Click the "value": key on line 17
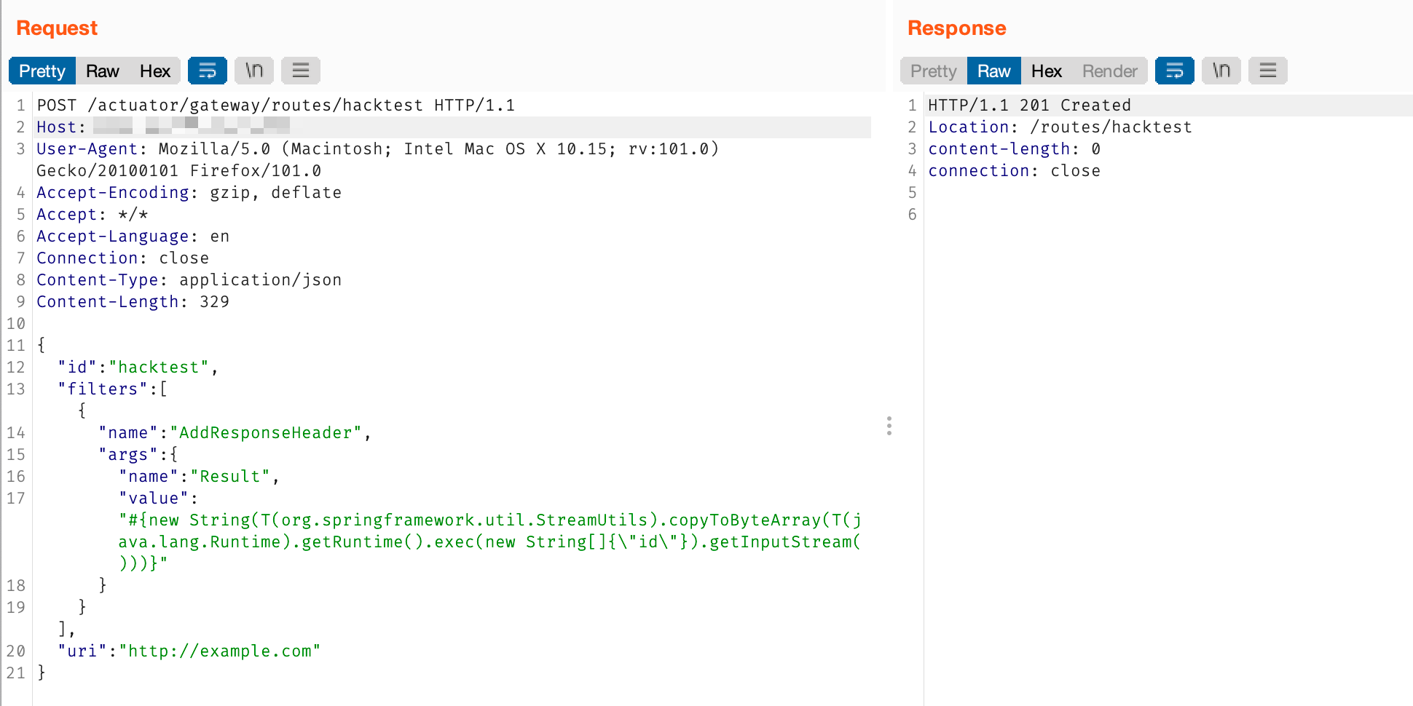The image size is (1413, 706). [158, 498]
